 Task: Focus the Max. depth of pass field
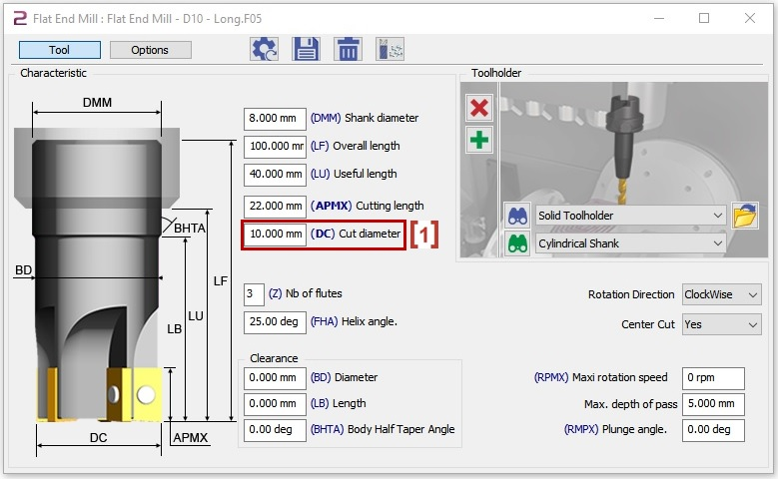(713, 404)
